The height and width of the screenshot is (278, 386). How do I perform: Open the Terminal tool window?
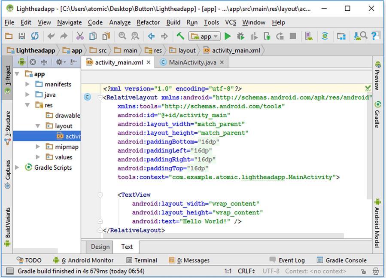pos(142,260)
